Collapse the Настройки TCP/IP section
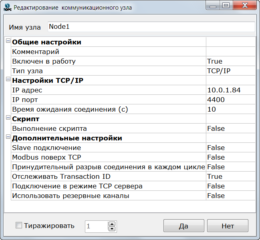 pyautogui.click(x=8, y=79)
